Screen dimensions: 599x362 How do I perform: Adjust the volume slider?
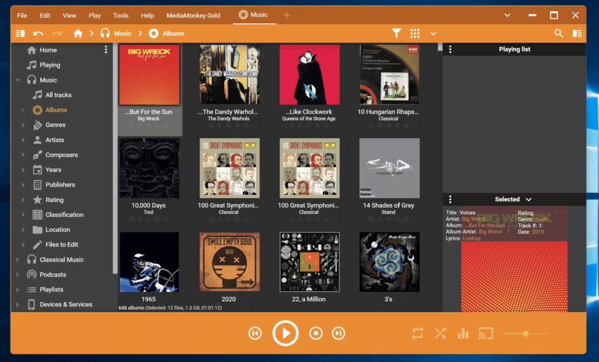526,333
